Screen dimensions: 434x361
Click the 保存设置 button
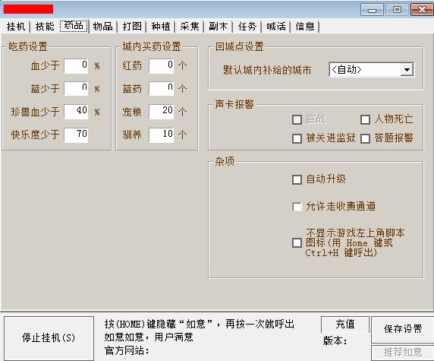(x=403, y=329)
